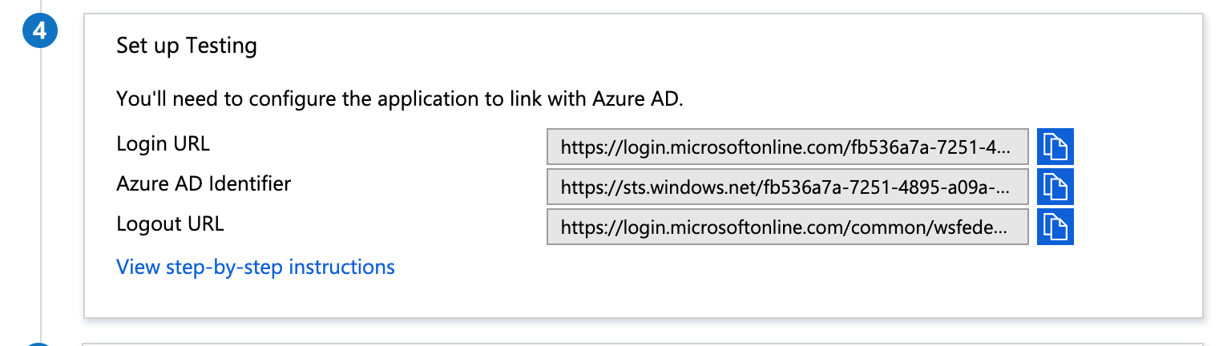
Task: Click the Azure AD Identifier label
Action: pyautogui.click(x=204, y=184)
